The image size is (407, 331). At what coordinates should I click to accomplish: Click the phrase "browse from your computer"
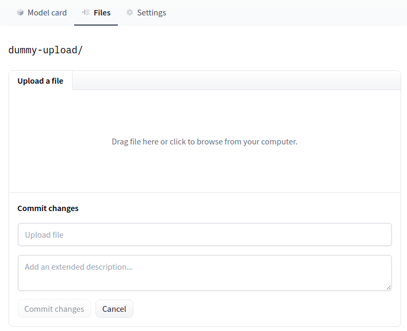tap(247, 142)
